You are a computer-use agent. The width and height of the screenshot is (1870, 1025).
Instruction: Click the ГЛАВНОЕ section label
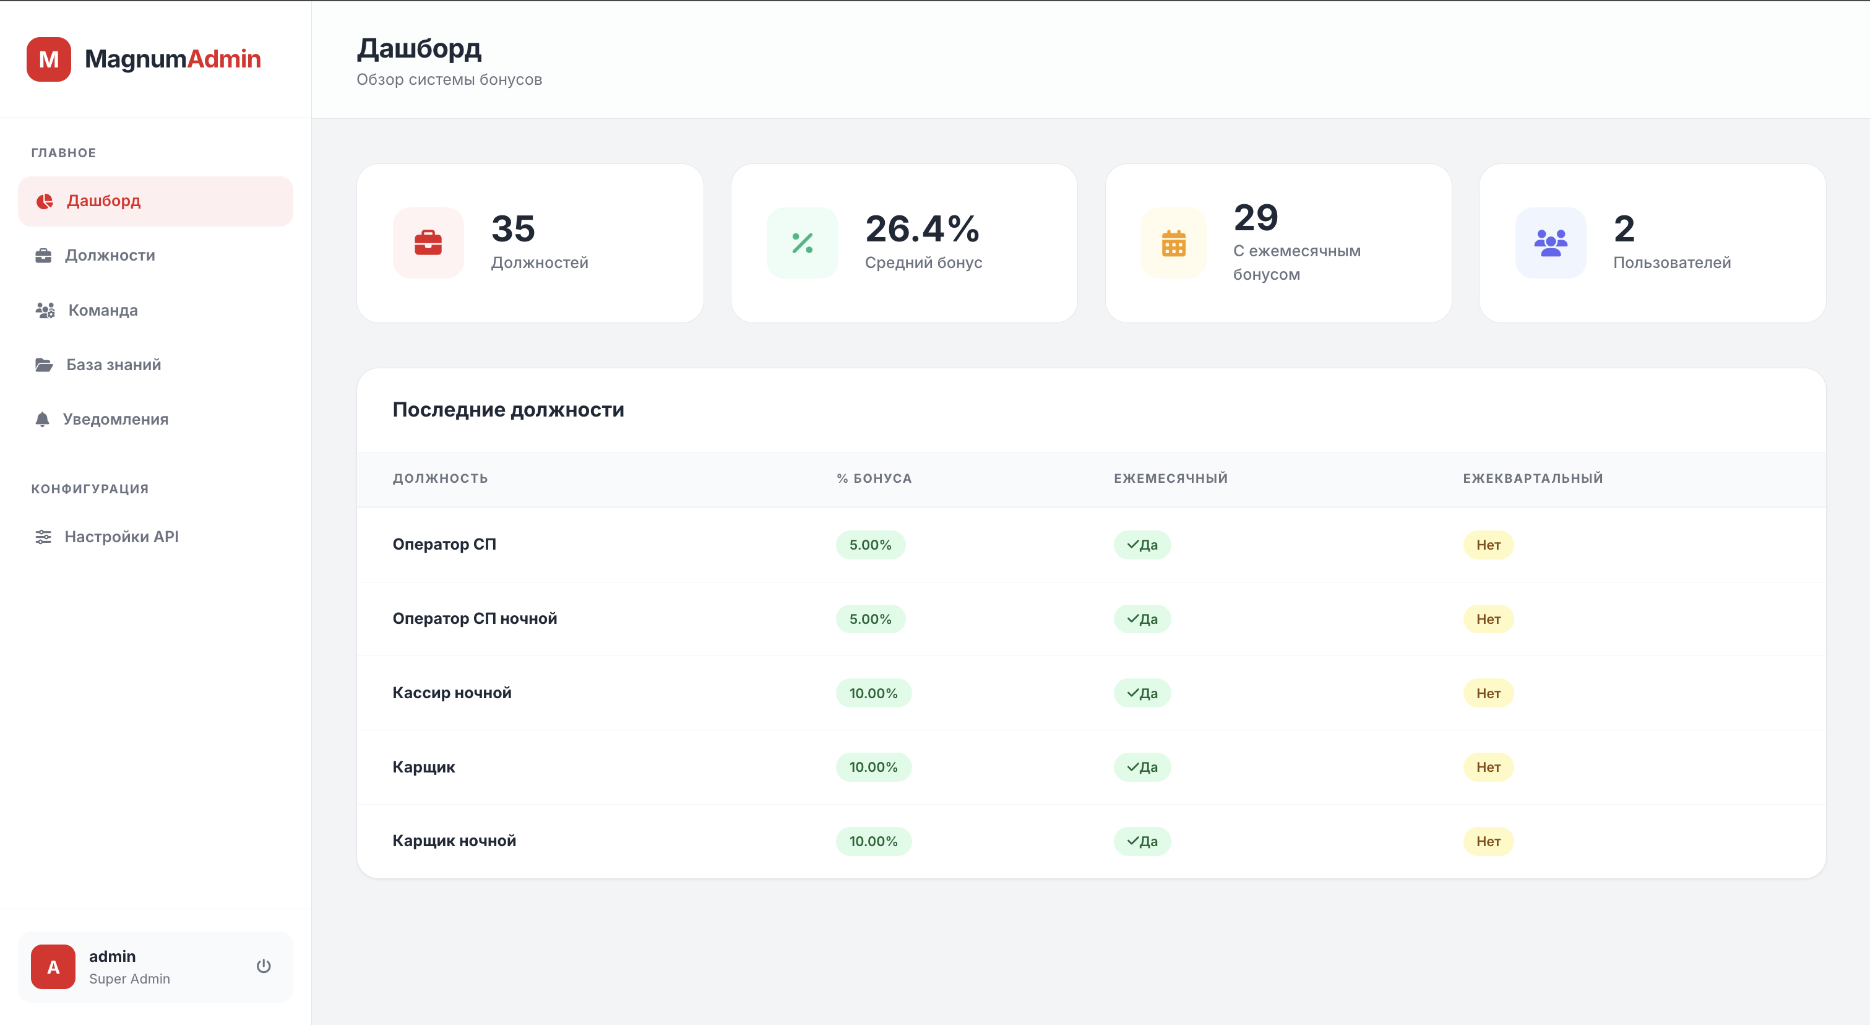(64, 152)
